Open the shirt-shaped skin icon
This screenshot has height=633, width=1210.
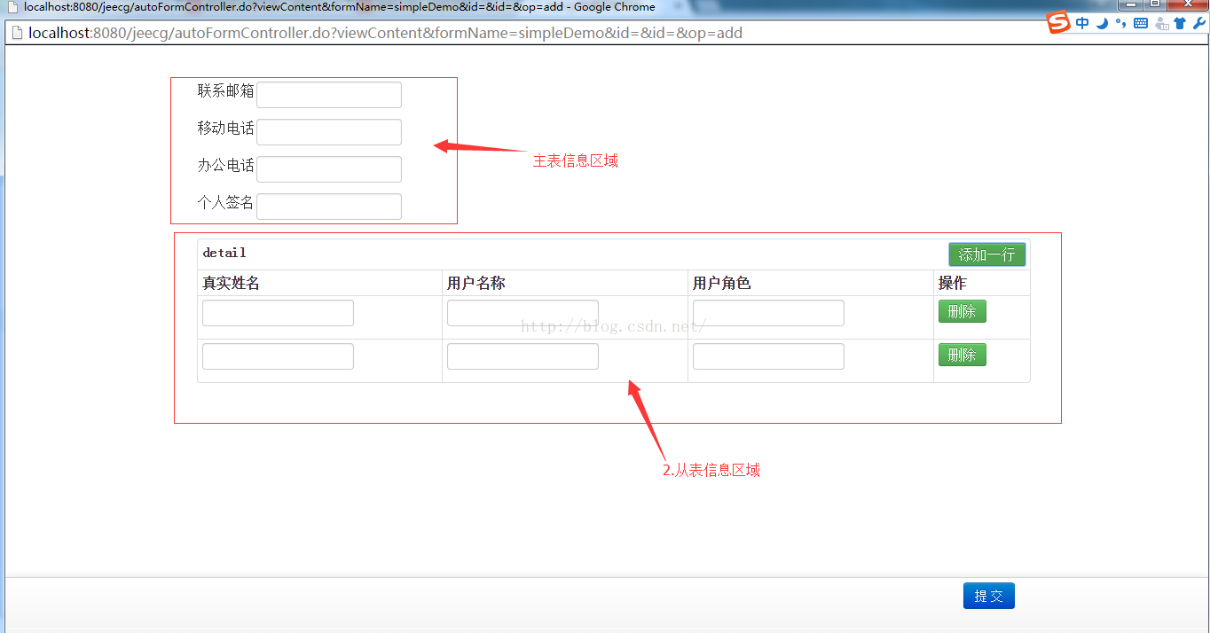point(1180,24)
